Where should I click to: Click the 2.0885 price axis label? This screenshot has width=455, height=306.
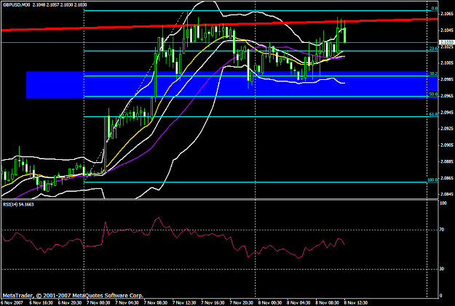tap(446, 161)
